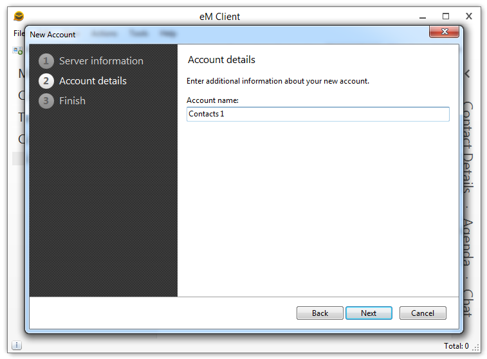The image size is (487, 359).
Task: Collapse the right sidebar chevron
Action: click(468, 74)
